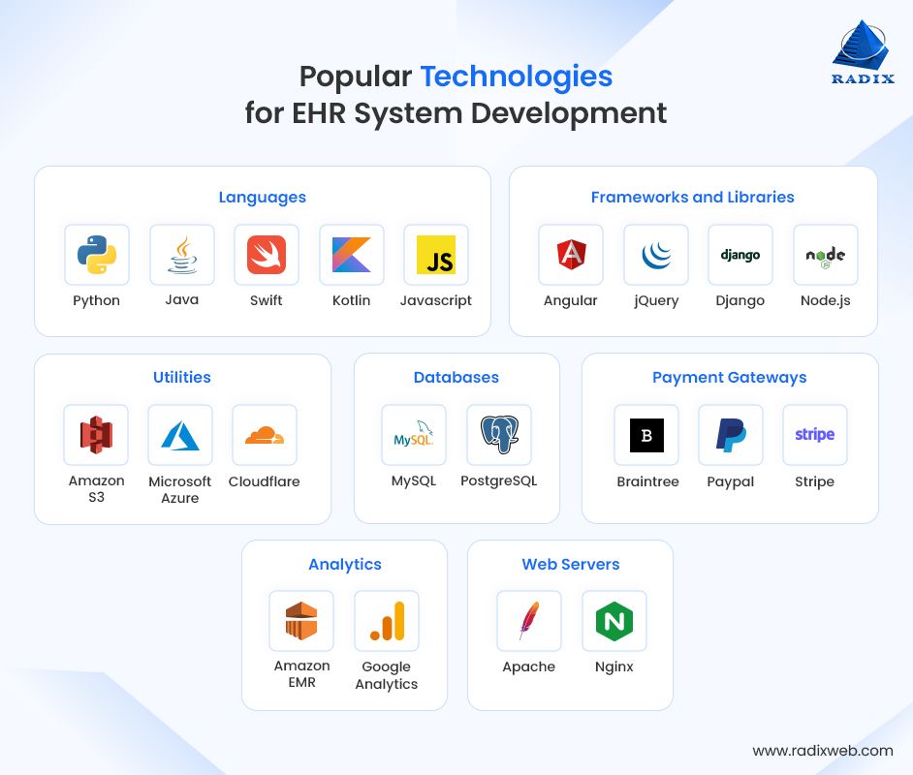Click the Web Servers heading
The image size is (913, 775).
(x=571, y=564)
